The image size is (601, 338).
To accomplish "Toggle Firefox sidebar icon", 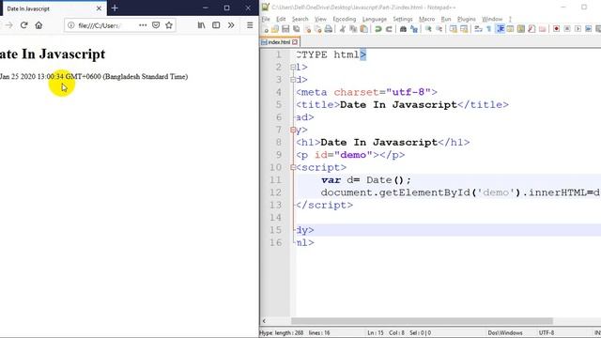I will coord(216,25).
